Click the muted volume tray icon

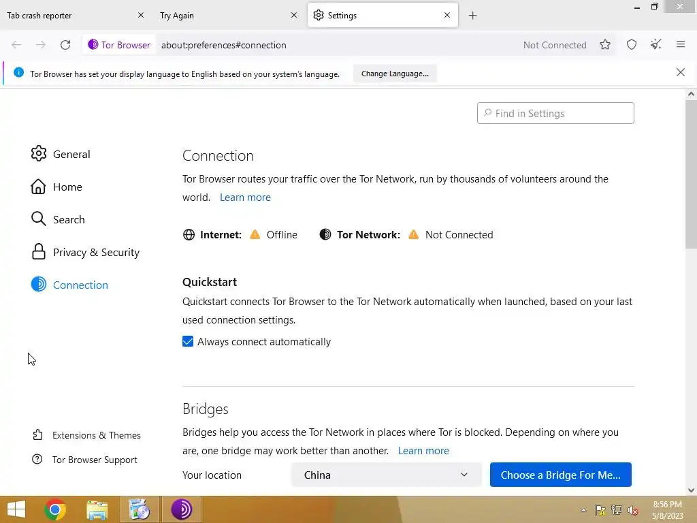(632, 511)
